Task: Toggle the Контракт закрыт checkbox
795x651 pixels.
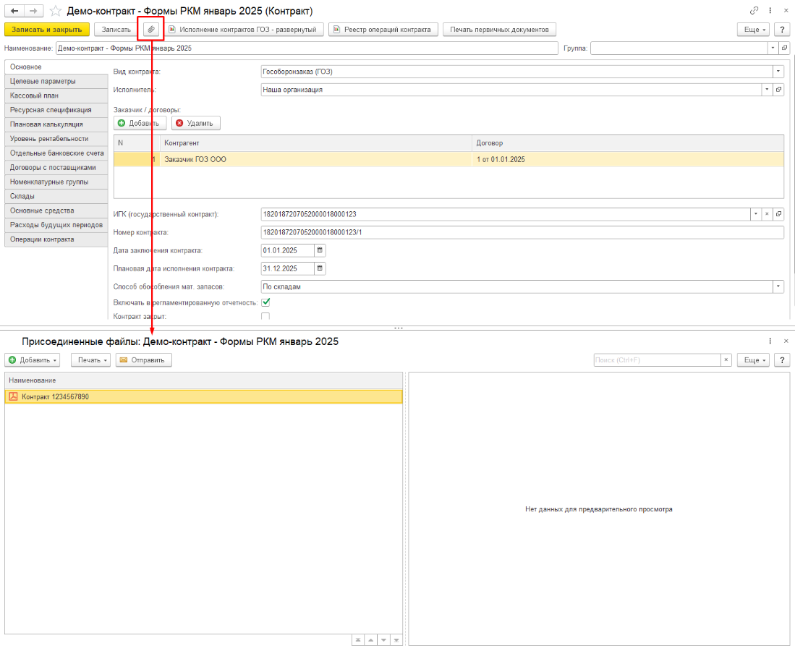Action: [265, 317]
